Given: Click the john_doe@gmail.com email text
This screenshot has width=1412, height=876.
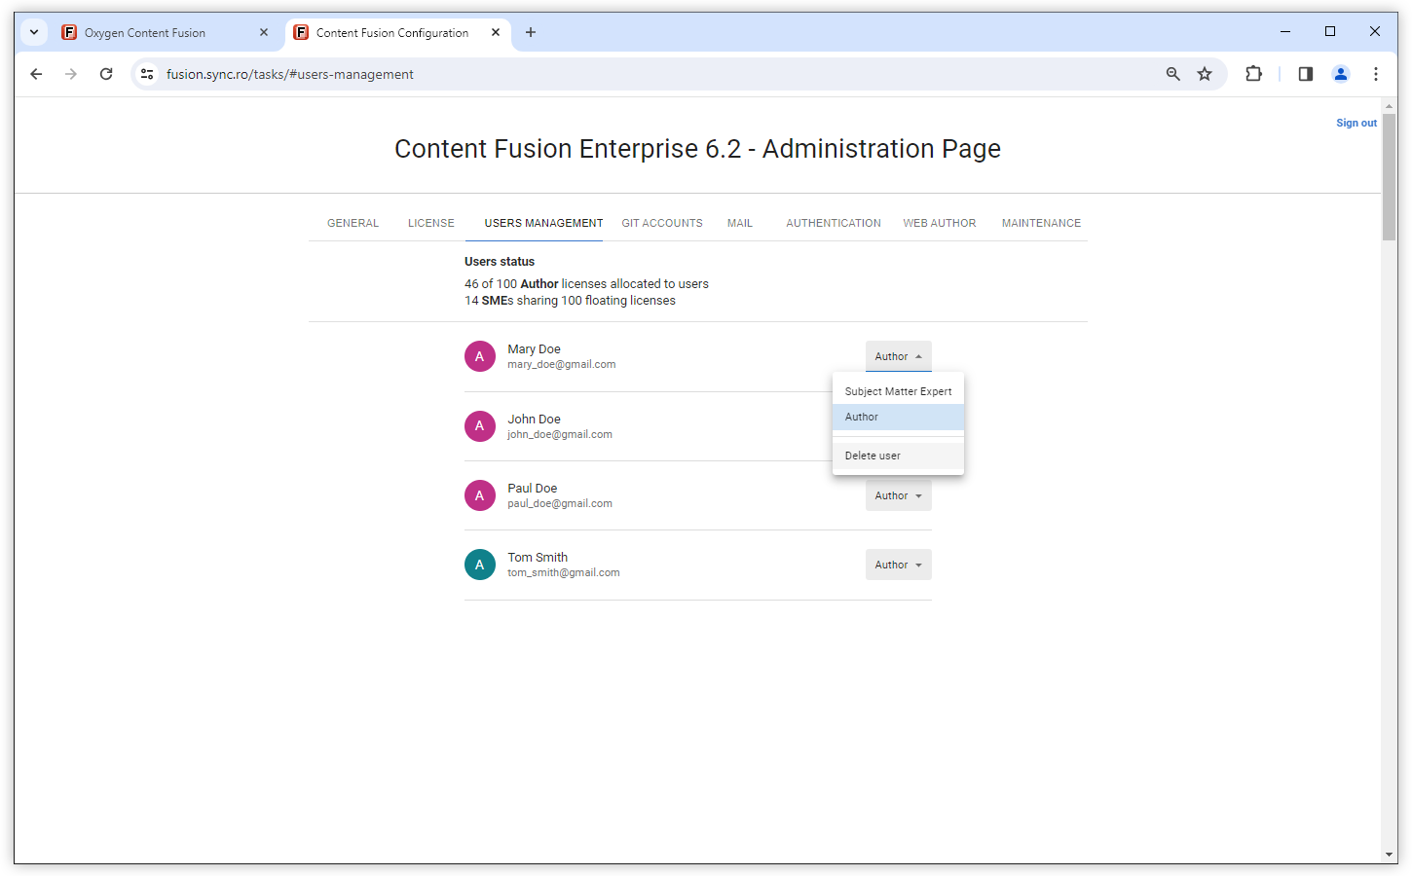Looking at the screenshot, I should 560,434.
